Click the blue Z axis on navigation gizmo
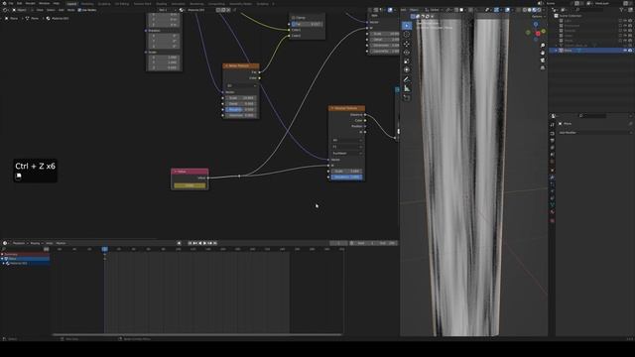635x357 pixels. (x=536, y=25)
